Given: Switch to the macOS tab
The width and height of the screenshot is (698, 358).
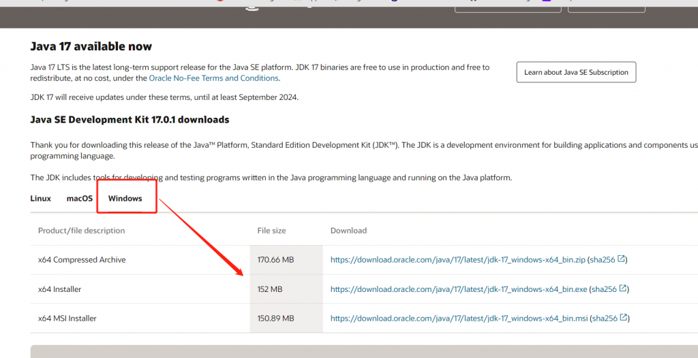Looking at the screenshot, I should point(80,198).
